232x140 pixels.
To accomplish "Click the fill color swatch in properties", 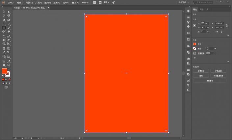I will click(194, 44).
